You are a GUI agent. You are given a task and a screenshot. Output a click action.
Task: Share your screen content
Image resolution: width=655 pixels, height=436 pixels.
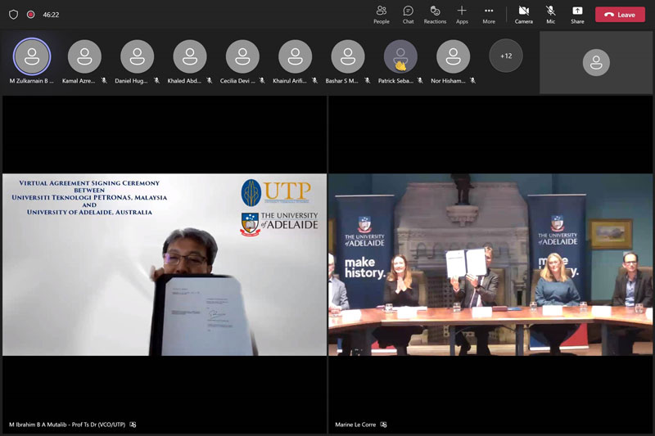(577, 15)
